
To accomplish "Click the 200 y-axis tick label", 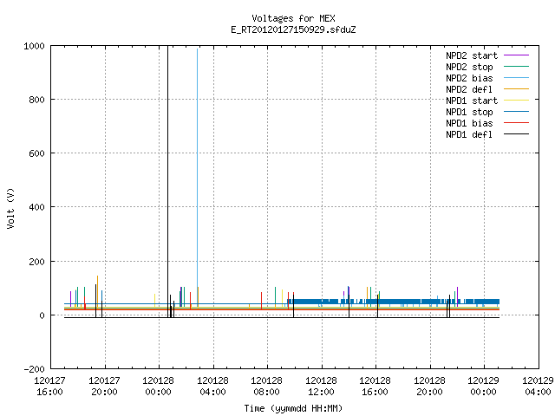I will [36, 262].
